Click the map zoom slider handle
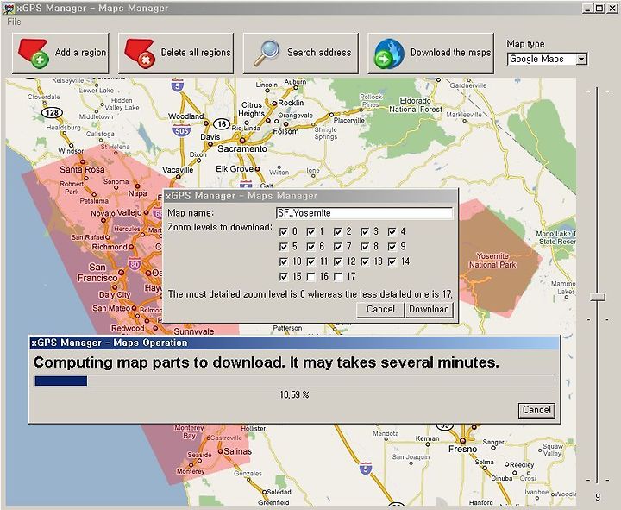The width and height of the screenshot is (621, 510). click(598, 297)
